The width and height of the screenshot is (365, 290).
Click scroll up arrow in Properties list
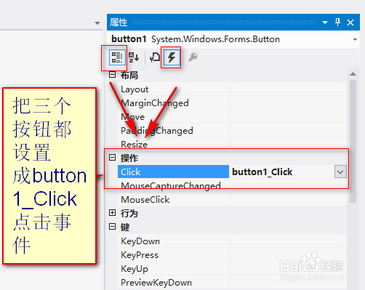tap(353, 74)
